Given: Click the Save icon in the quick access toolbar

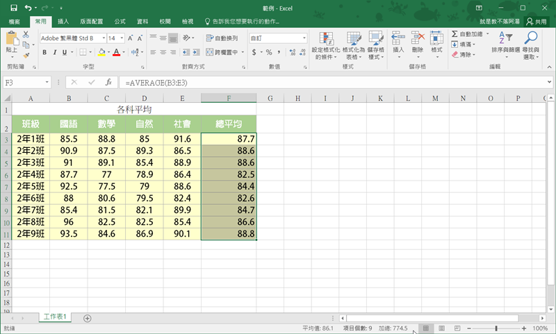Looking at the screenshot, I should click(x=13, y=8).
